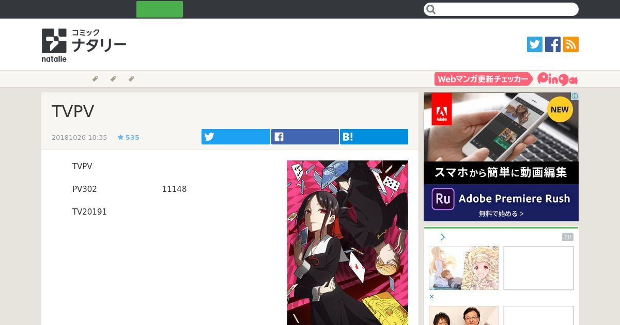Image resolution: width=620 pixels, height=325 pixels.
Task: Click 無料で始める in the Adobe ad
Action: click(x=501, y=214)
